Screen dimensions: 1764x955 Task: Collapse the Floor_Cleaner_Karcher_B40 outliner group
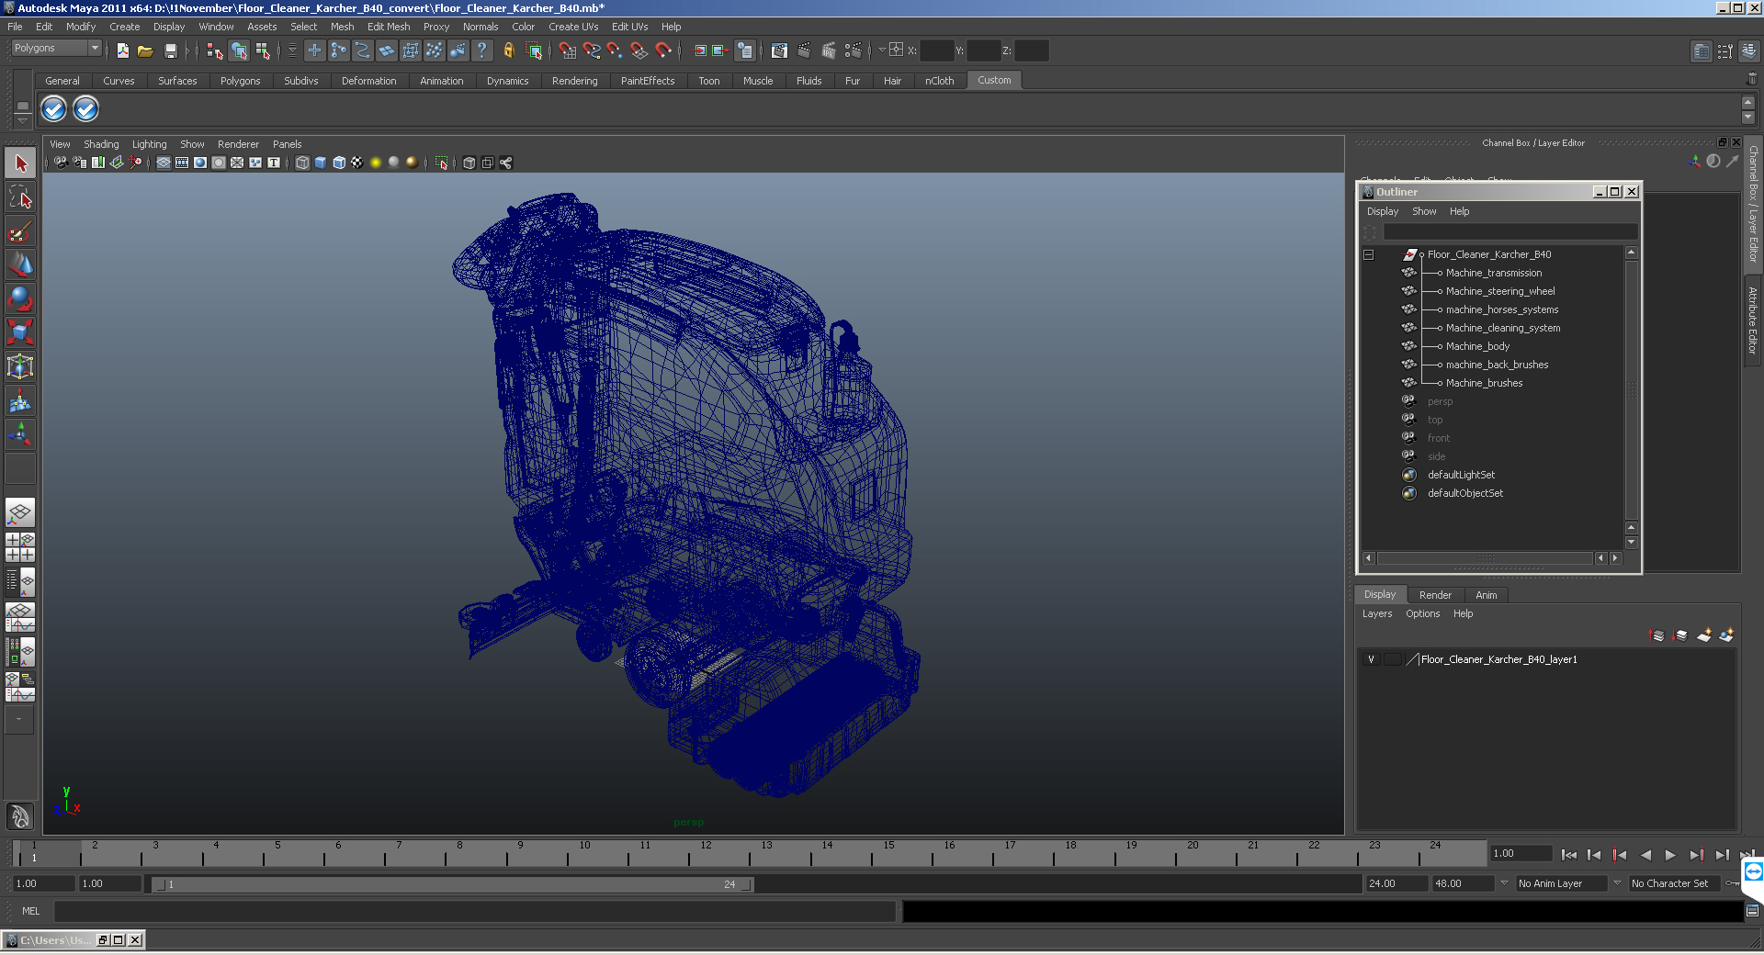coord(1368,254)
